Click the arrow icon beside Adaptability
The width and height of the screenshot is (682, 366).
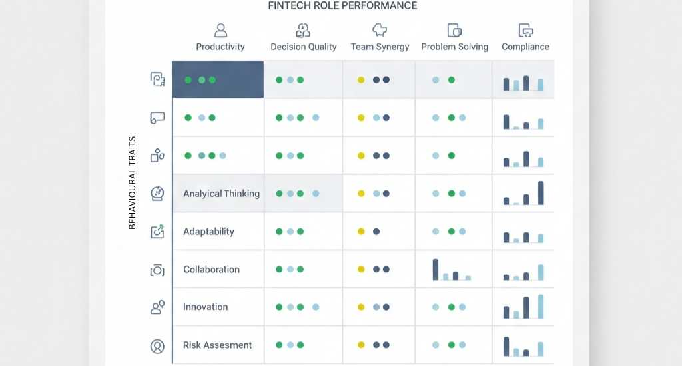point(157,232)
